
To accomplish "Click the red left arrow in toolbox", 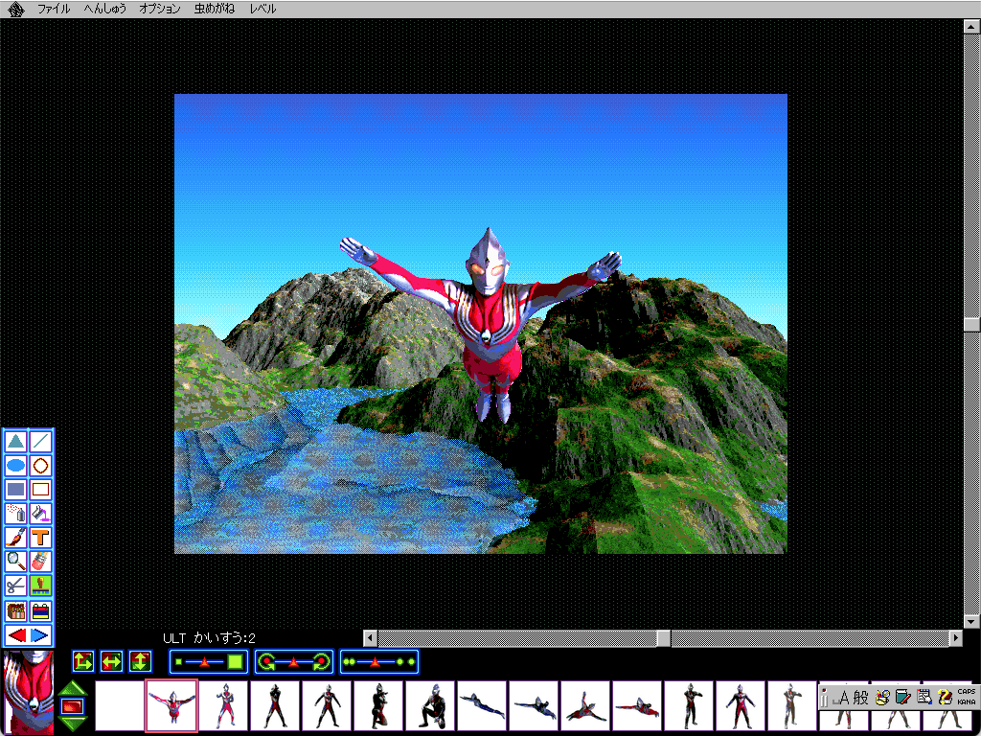I will click(17, 635).
